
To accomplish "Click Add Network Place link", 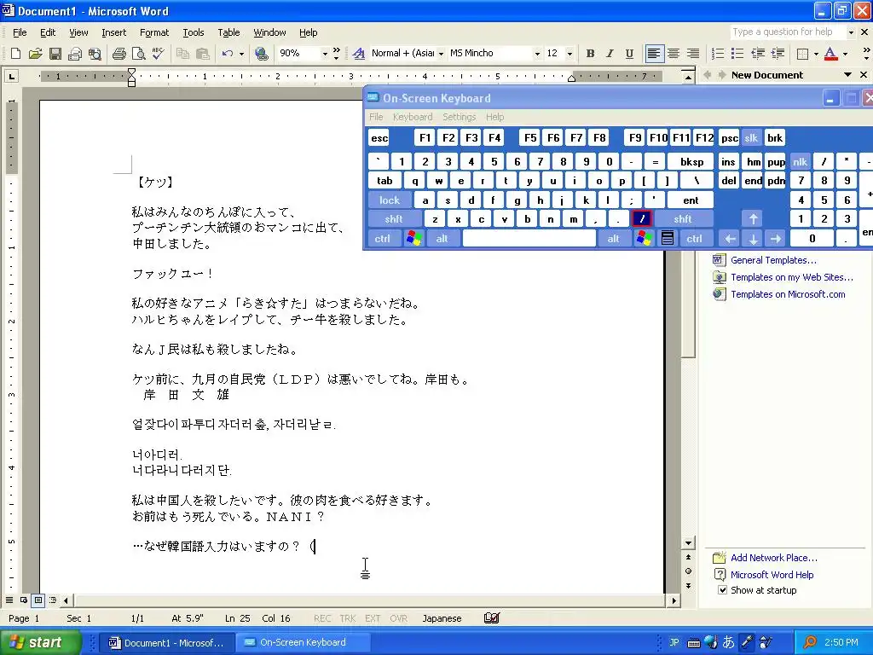I will 774,558.
